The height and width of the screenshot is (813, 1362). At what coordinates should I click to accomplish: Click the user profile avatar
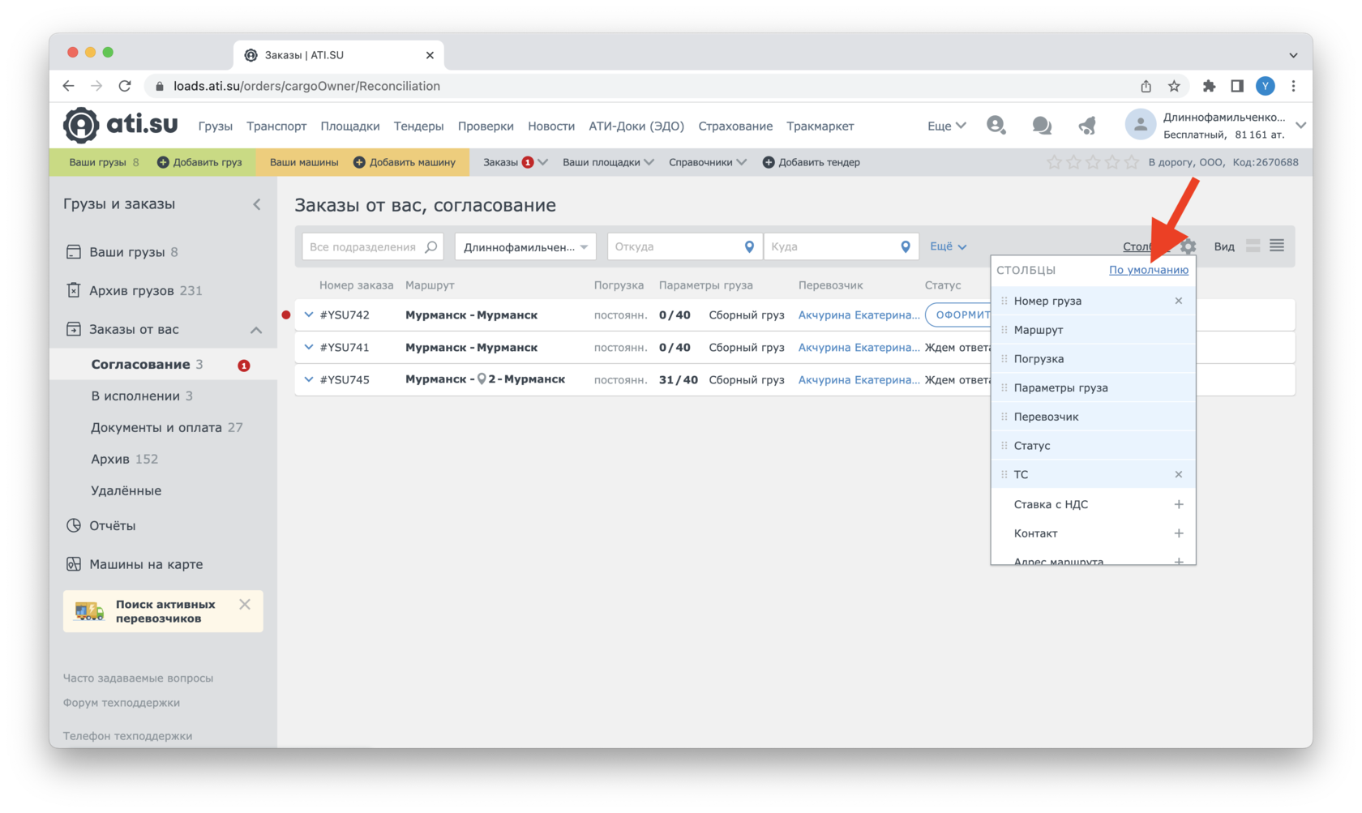click(x=1140, y=125)
